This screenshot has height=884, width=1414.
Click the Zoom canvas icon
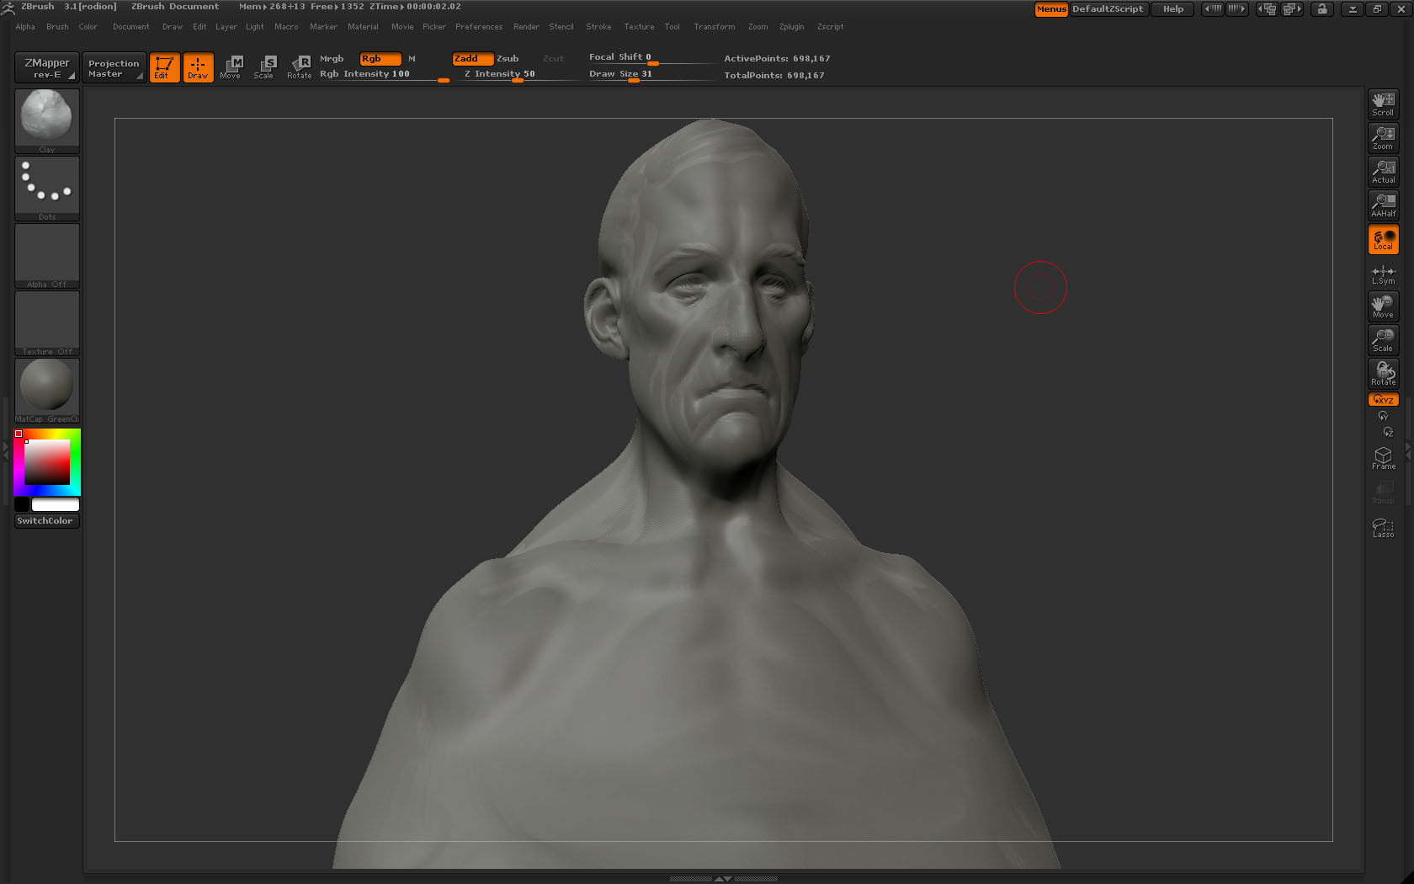(1383, 137)
